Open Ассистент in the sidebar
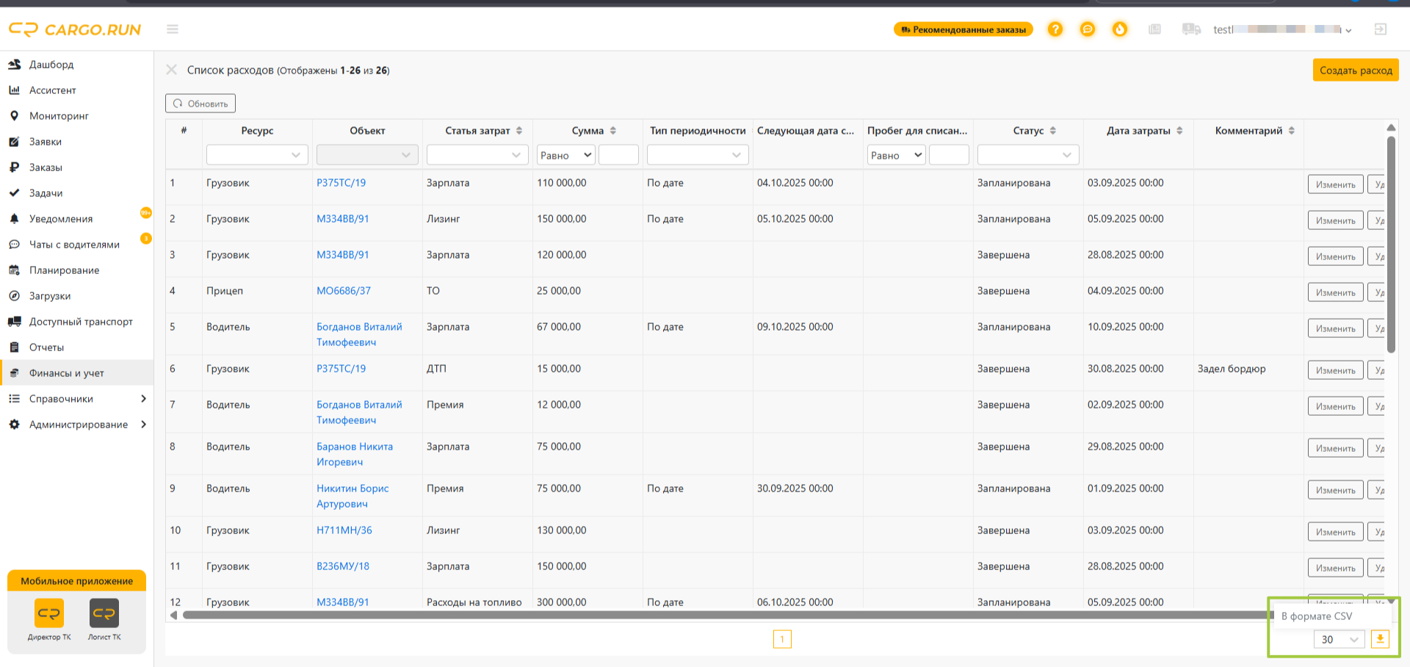1410x667 pixels. coord(76,90)
